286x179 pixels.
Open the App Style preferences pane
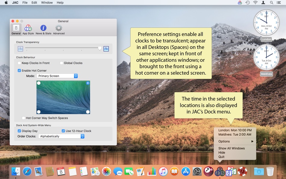coord(28,29)
